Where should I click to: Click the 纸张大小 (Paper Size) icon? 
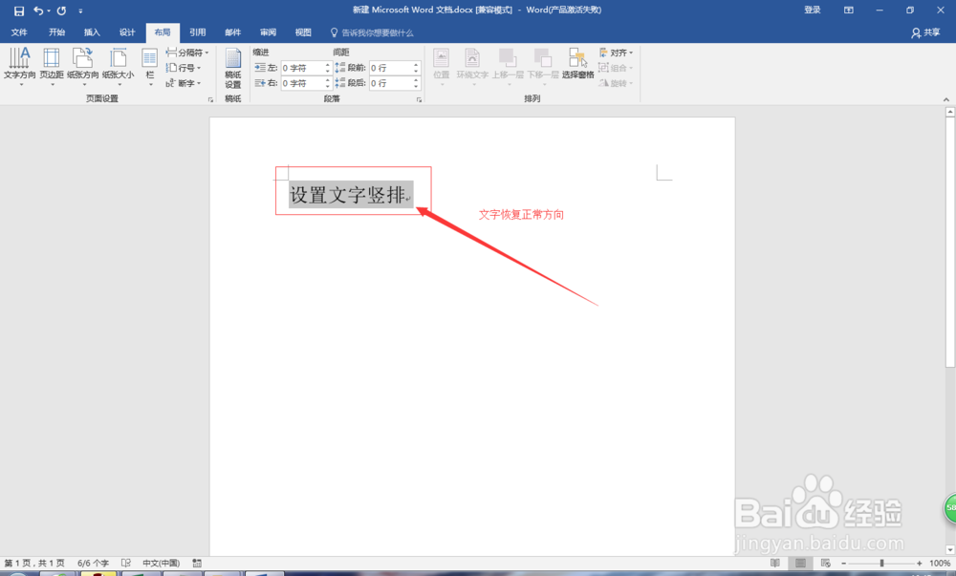[x=119, y=67]
